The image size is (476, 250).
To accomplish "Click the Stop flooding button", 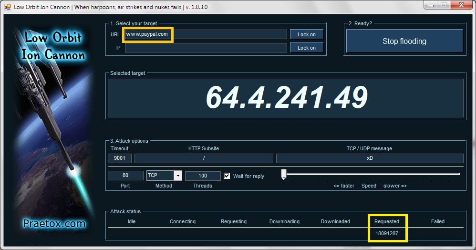I will click(404, 41).
